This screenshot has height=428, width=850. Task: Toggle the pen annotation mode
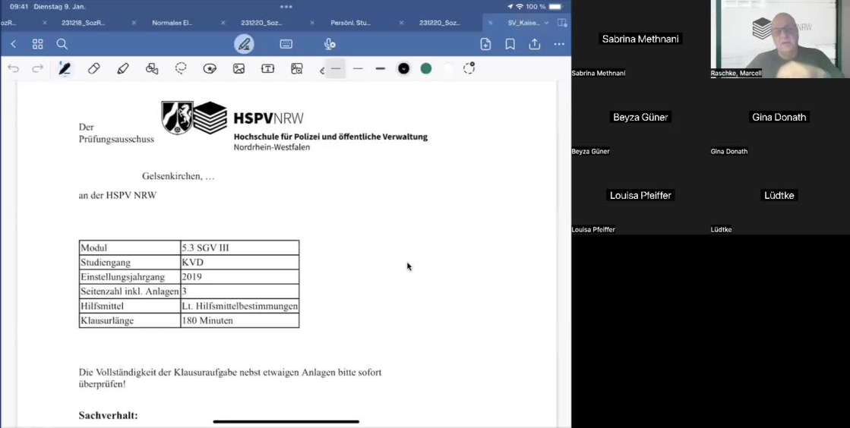(244, 45)
